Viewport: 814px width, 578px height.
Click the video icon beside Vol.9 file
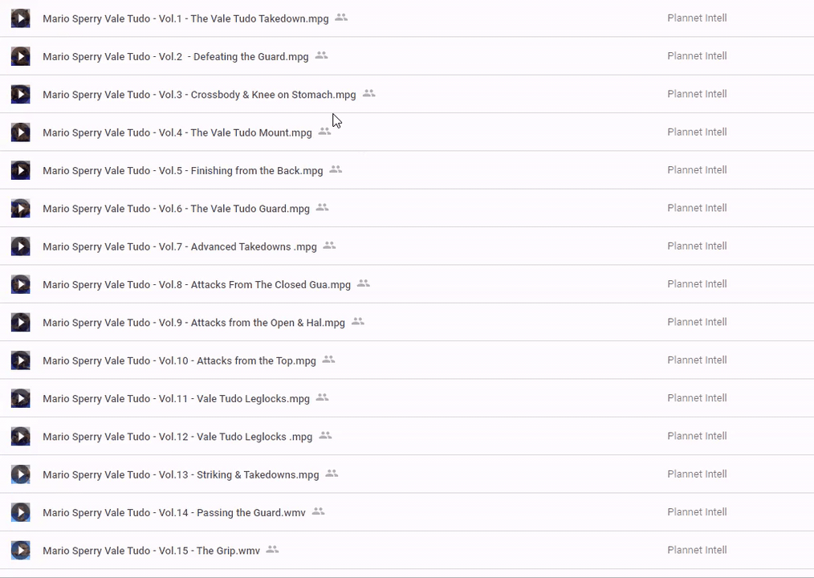pos(20,323)
